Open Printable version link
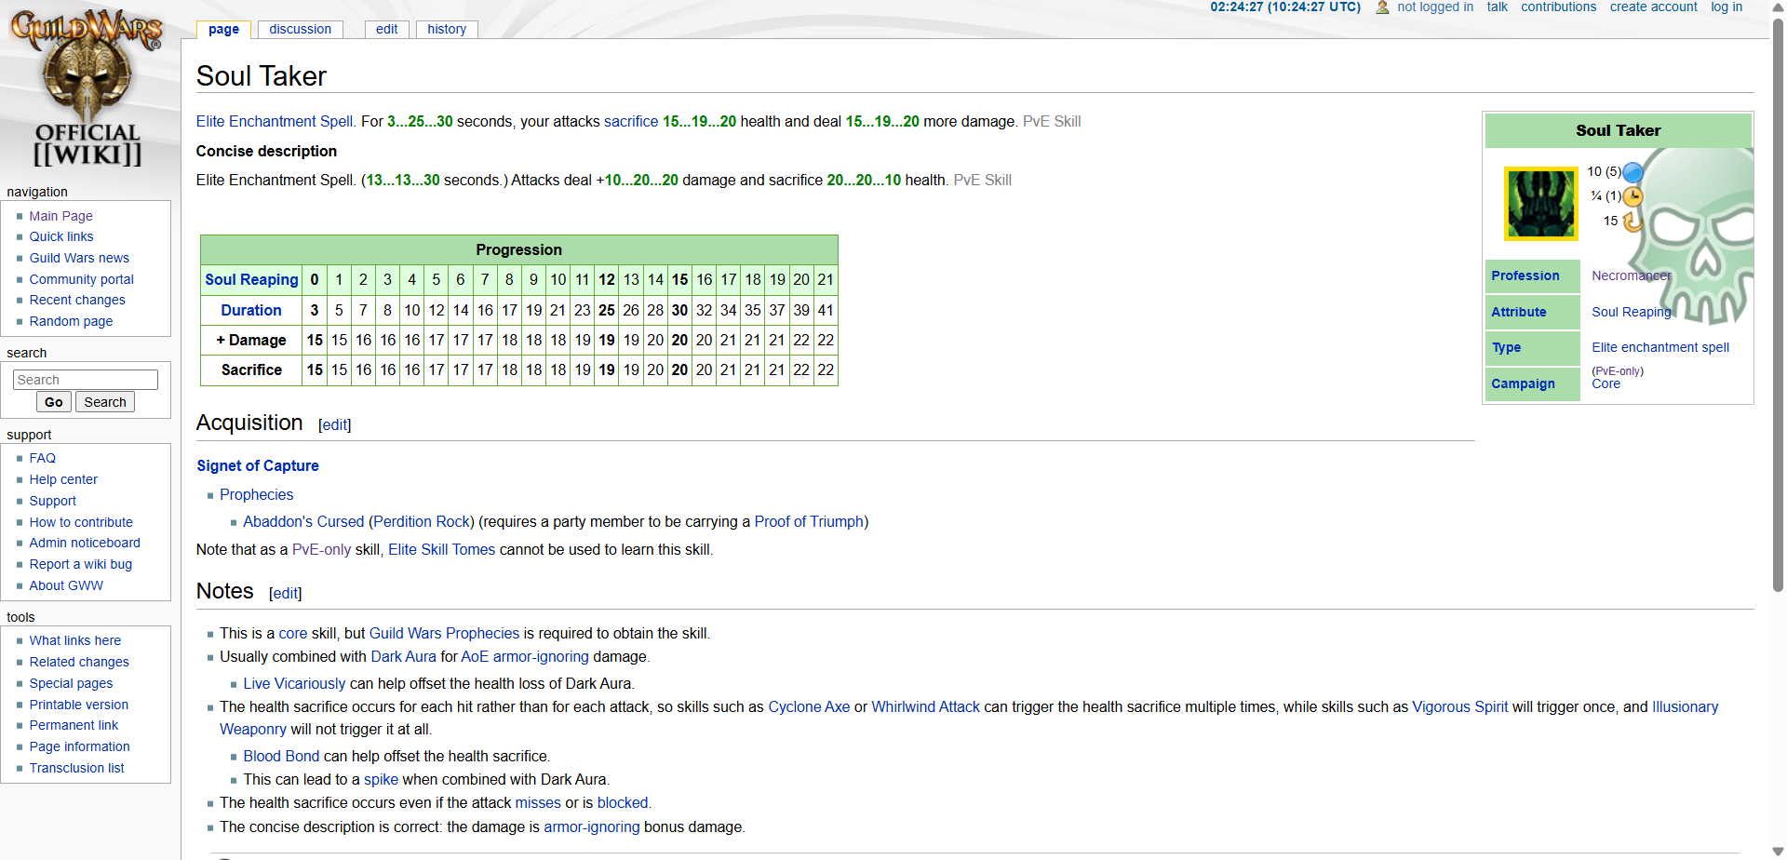Image resolution: width=1787 pixels, height=860 pixels. (78, 705)
